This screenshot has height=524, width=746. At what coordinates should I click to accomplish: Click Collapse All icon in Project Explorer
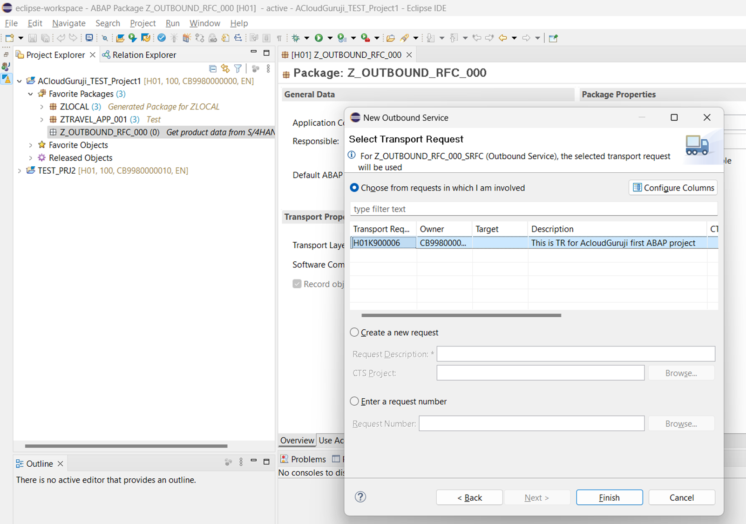(x=213, y=69)
